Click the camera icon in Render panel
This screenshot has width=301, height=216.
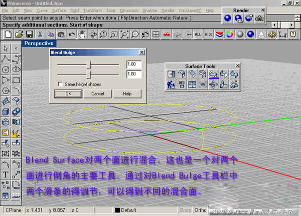coord(260,18)
